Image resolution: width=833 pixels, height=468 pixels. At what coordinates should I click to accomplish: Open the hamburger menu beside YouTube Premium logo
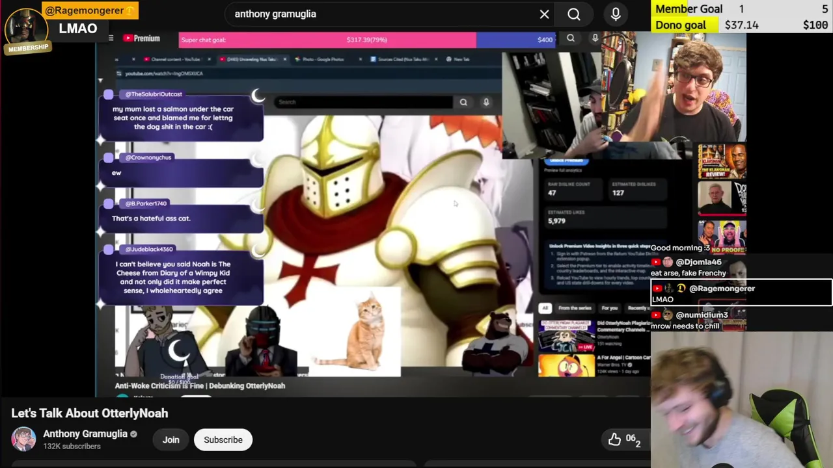[111, 38]
